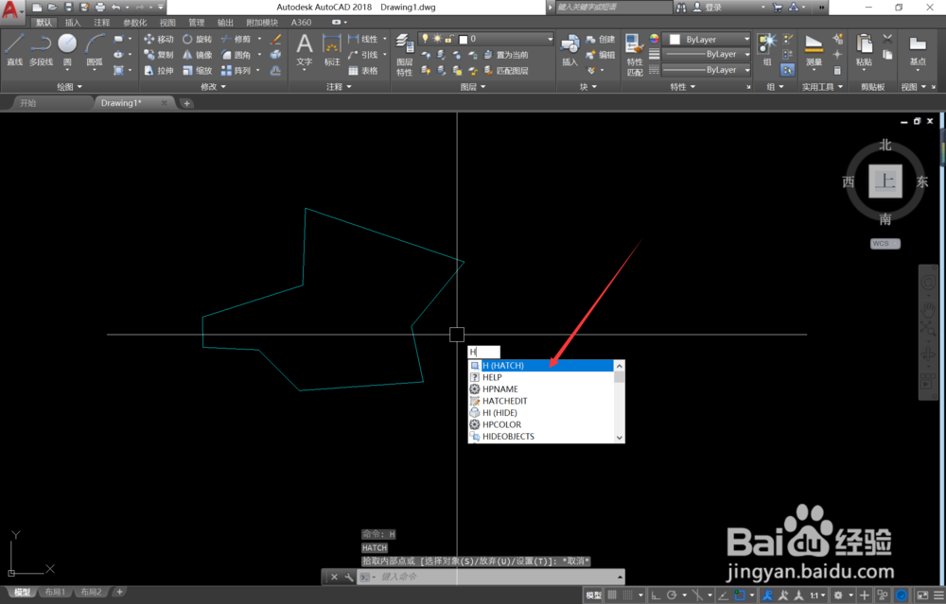Open the Manage (管理) ribbon tab
Image resolution: width=946 pixels, height=604 pixels.
[x=196, y=23]
